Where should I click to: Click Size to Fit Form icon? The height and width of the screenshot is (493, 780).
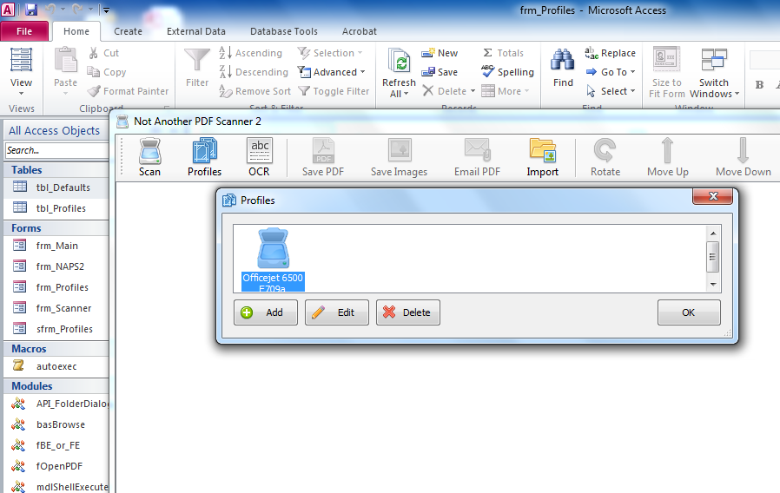click(x=666, y=60)
